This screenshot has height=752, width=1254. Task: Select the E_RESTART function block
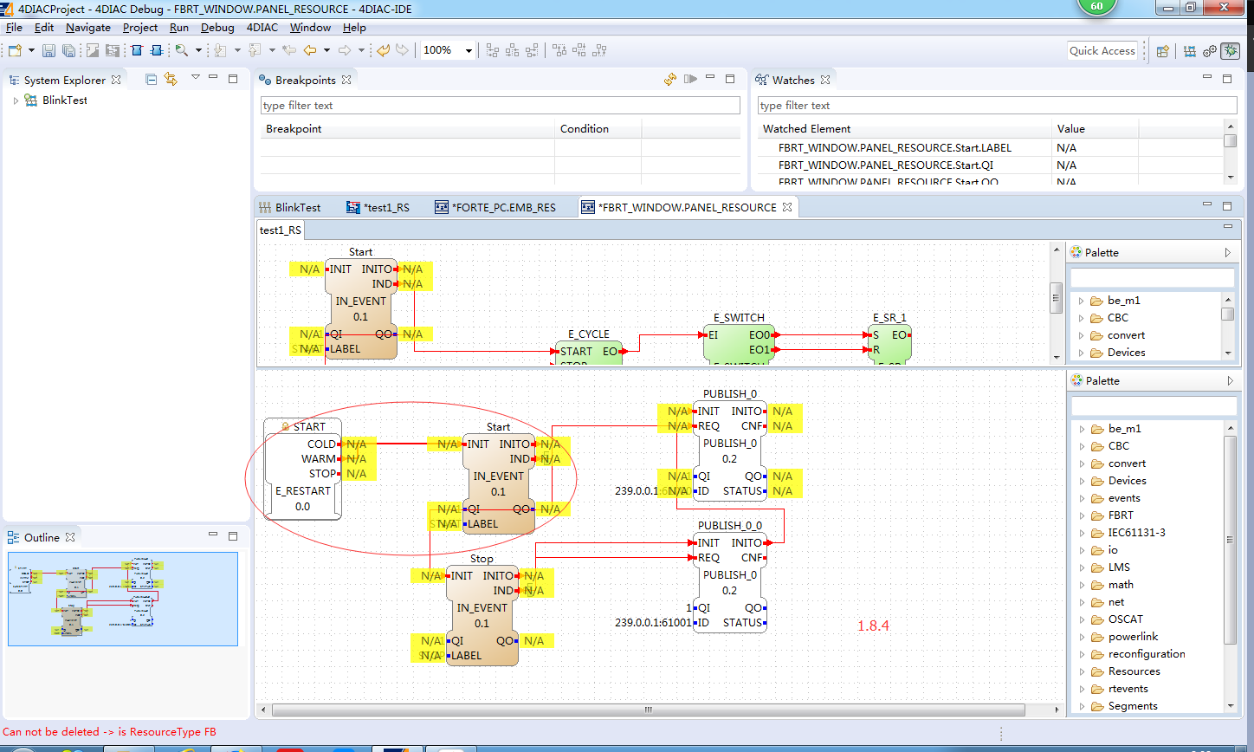click(302, 469)
